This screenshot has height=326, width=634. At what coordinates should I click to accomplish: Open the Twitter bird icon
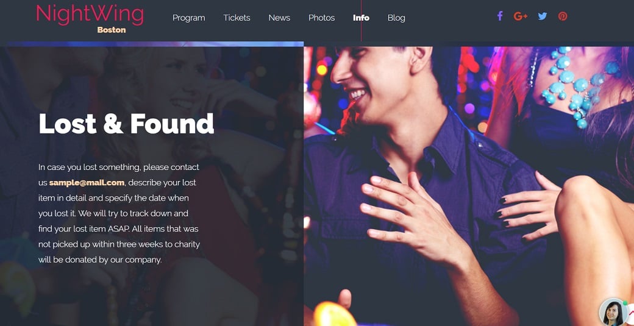pyautogui.click(x=542, y=16)
